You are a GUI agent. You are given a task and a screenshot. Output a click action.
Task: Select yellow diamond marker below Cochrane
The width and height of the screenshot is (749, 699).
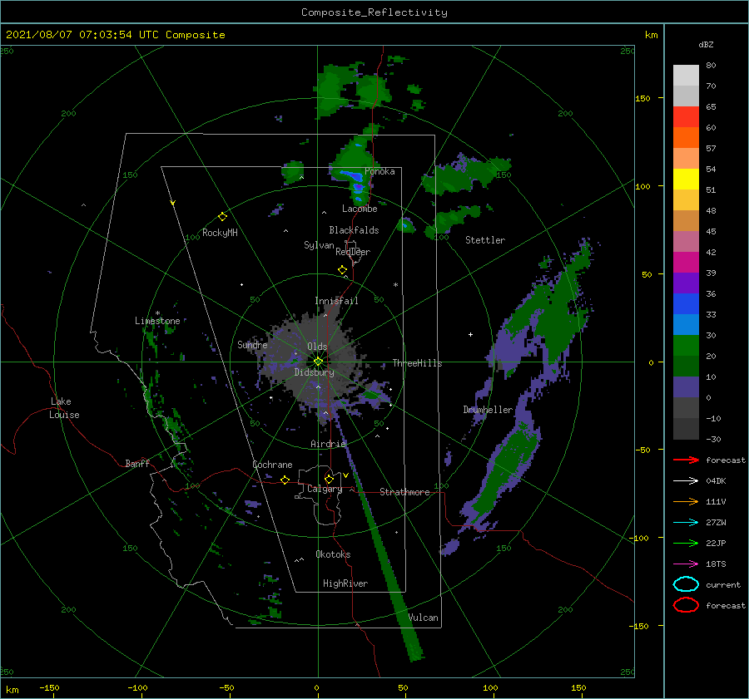tap(285, 480)
